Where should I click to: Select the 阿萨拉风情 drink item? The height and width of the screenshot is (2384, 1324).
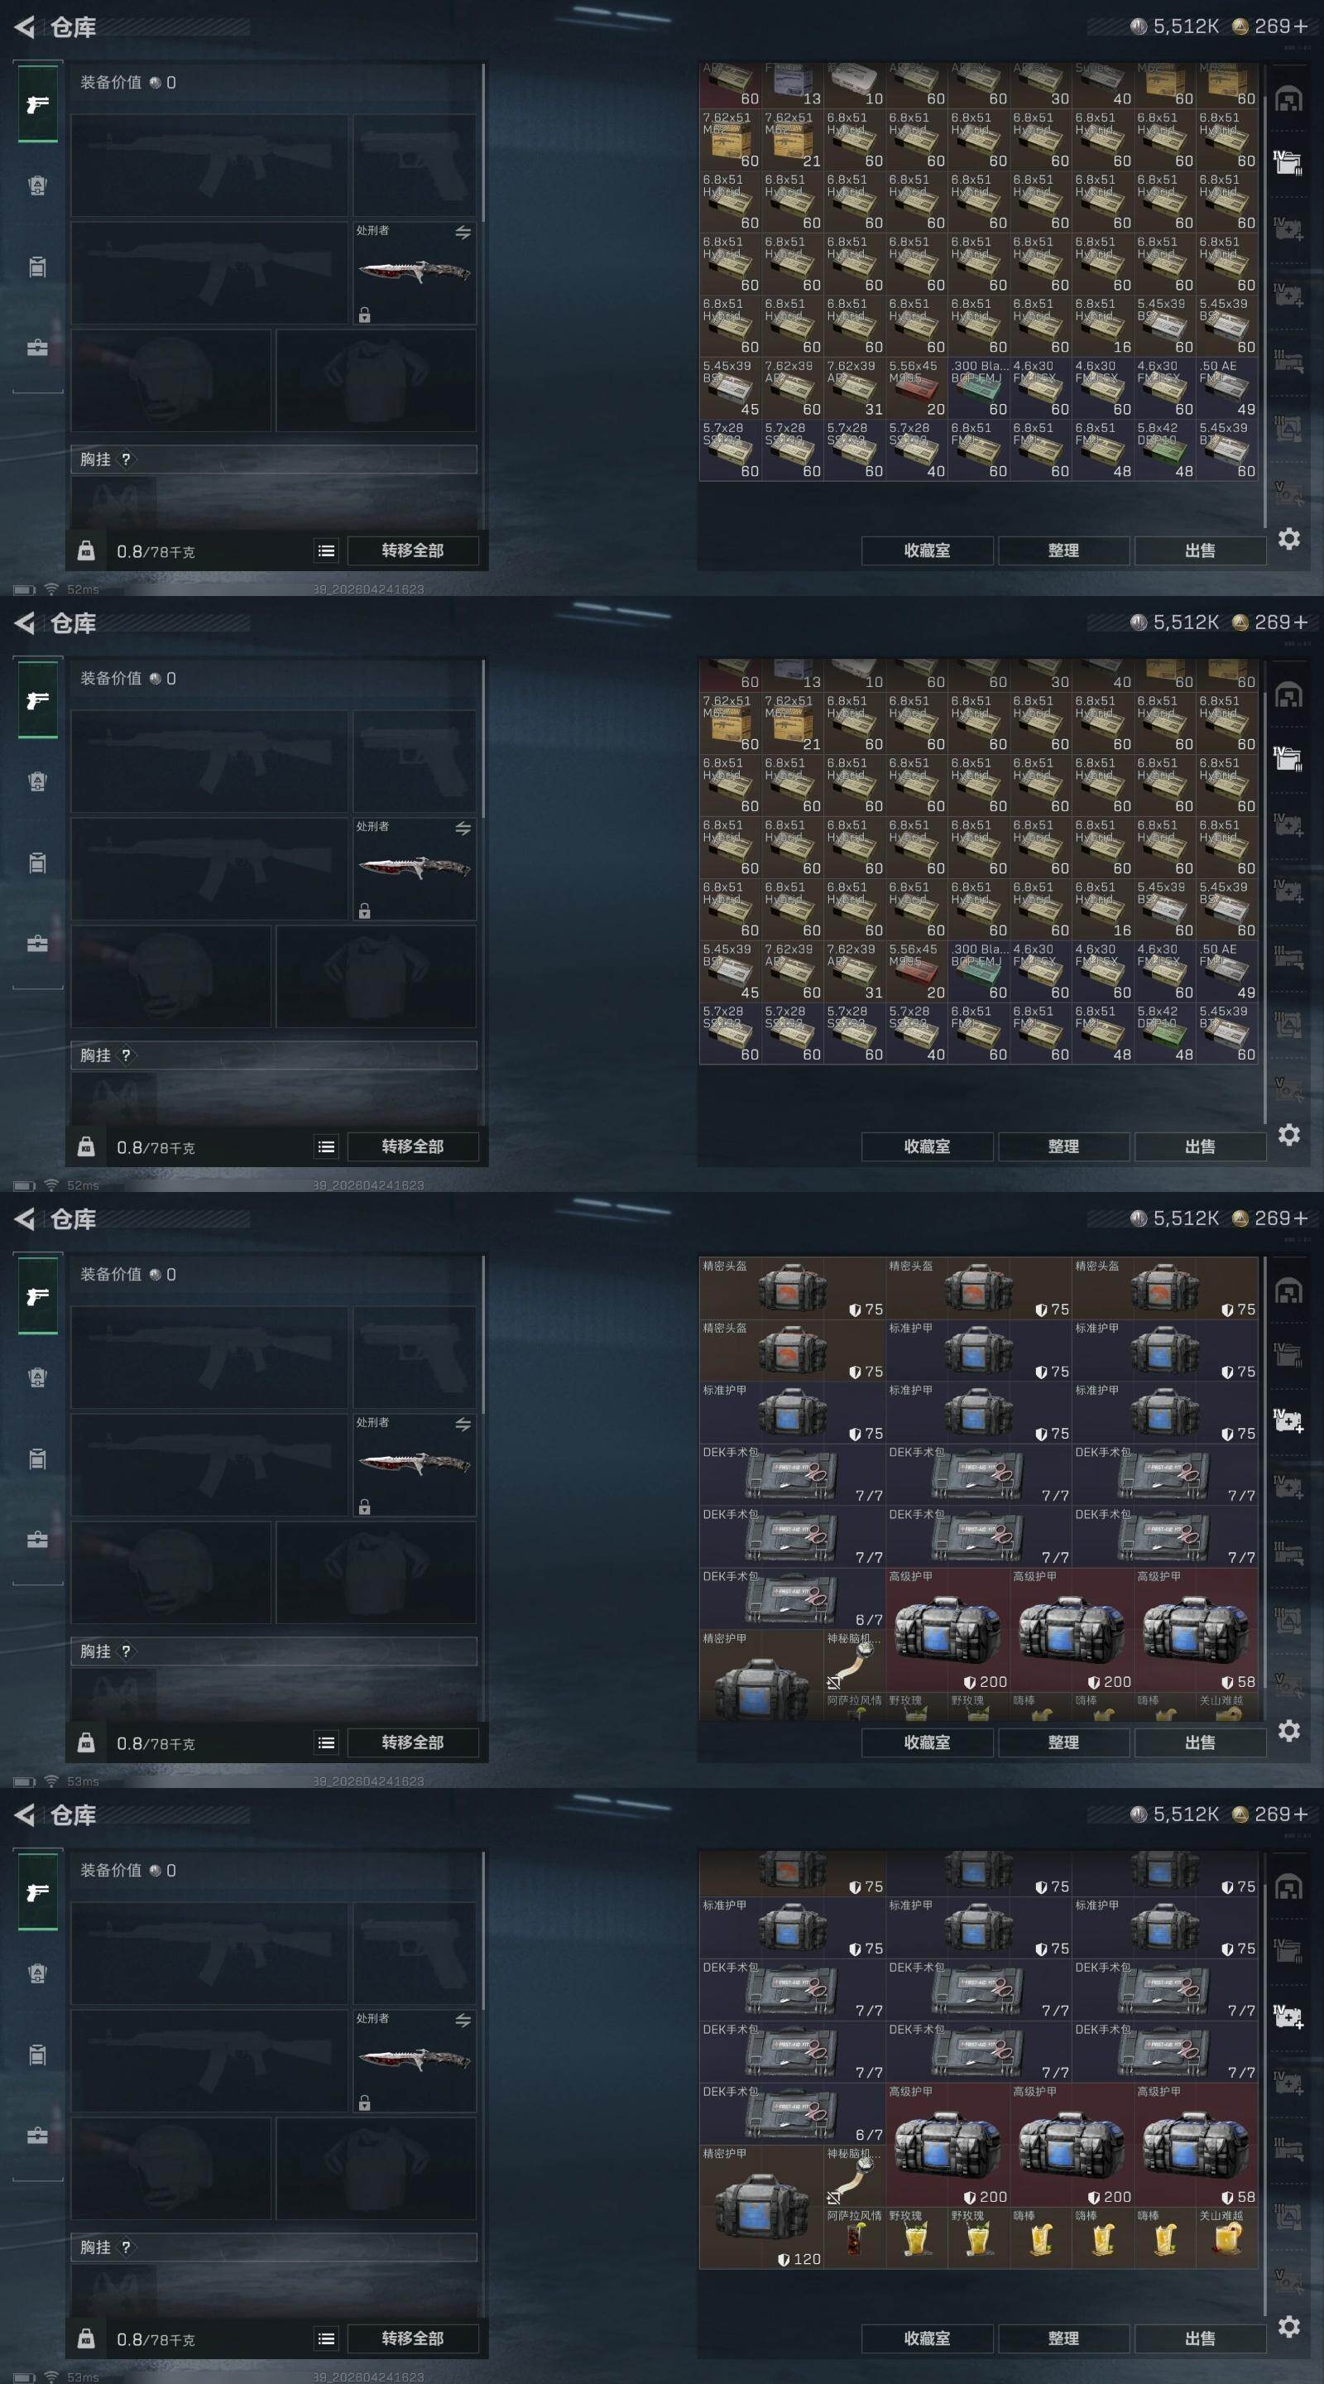(x=854, y=2237)
